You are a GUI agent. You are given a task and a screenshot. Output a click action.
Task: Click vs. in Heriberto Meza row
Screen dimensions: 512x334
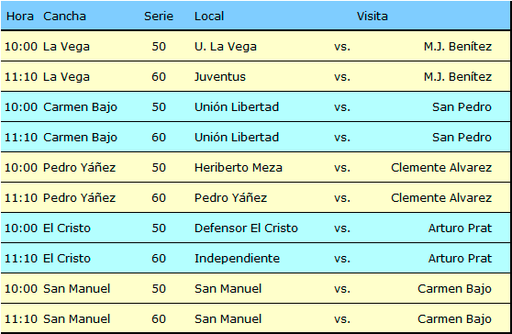(x=342, y=168)
